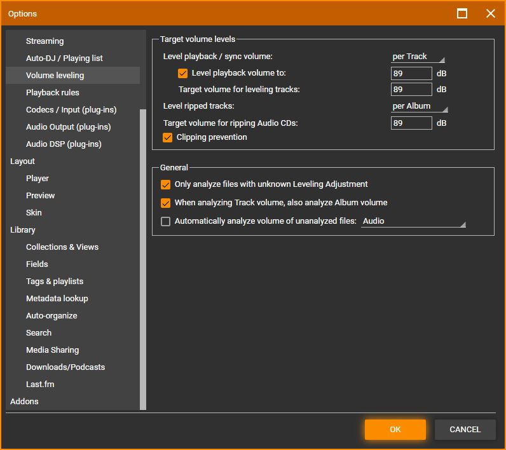The height and width of the screenshot is (450, 506).
Task: Select Streaming in the options list
Action: click(44, 41)
